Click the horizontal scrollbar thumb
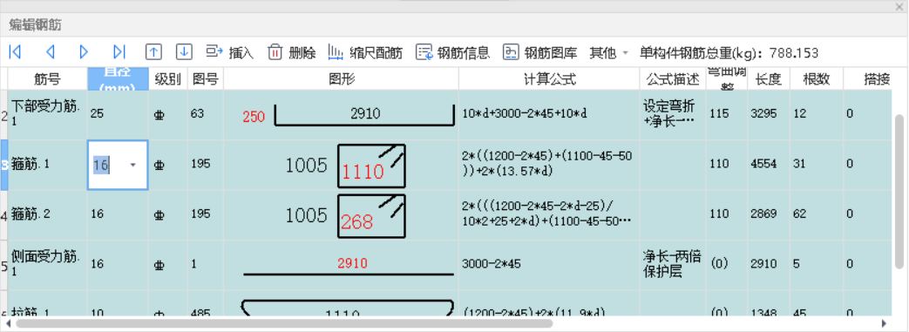 pos(284,323)
